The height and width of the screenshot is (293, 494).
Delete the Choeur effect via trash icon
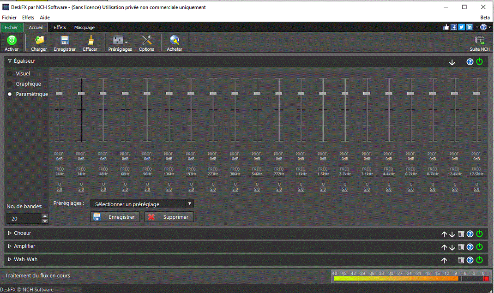click(x=461, y=234)
